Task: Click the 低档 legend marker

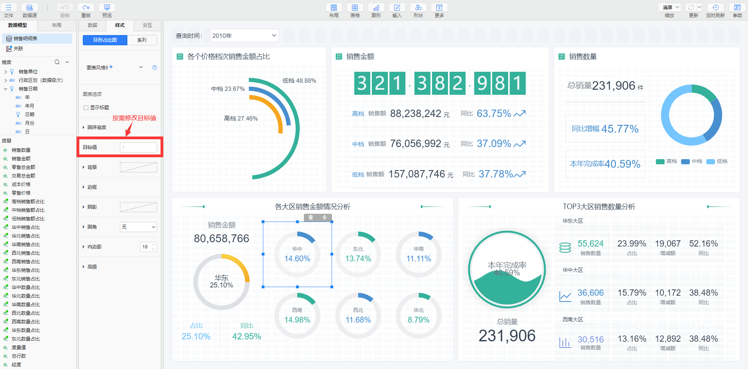Action: click(x=711, y=161)
